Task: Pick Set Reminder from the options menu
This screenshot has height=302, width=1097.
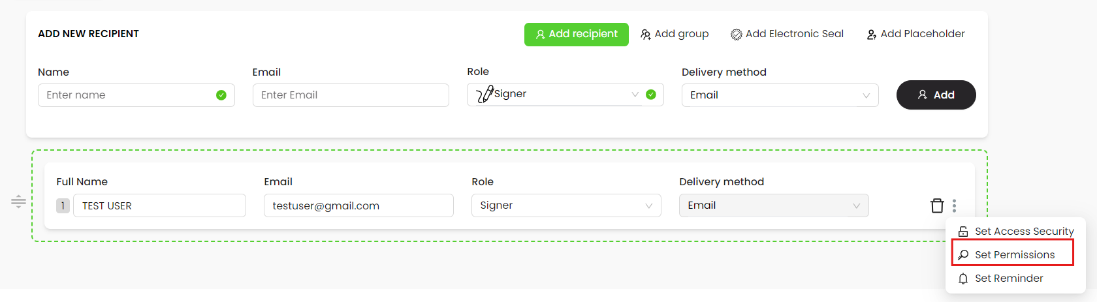Action: [1008, 279]
